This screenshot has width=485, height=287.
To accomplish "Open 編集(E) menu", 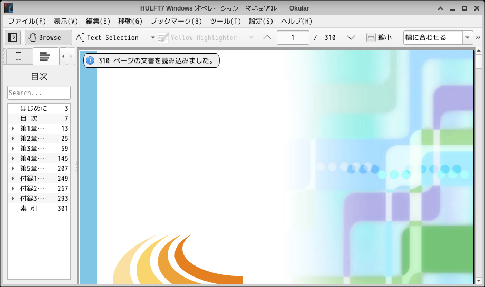I will (x=98, y=21).
